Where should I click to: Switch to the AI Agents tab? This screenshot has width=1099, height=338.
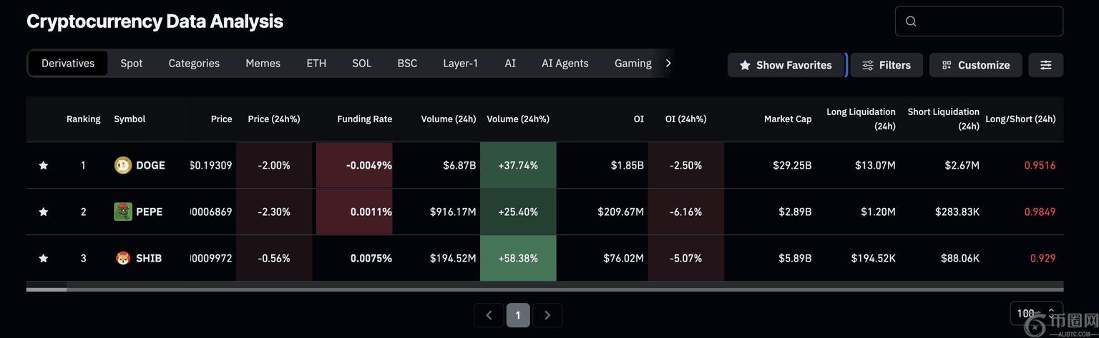click(x=565, y=63)
